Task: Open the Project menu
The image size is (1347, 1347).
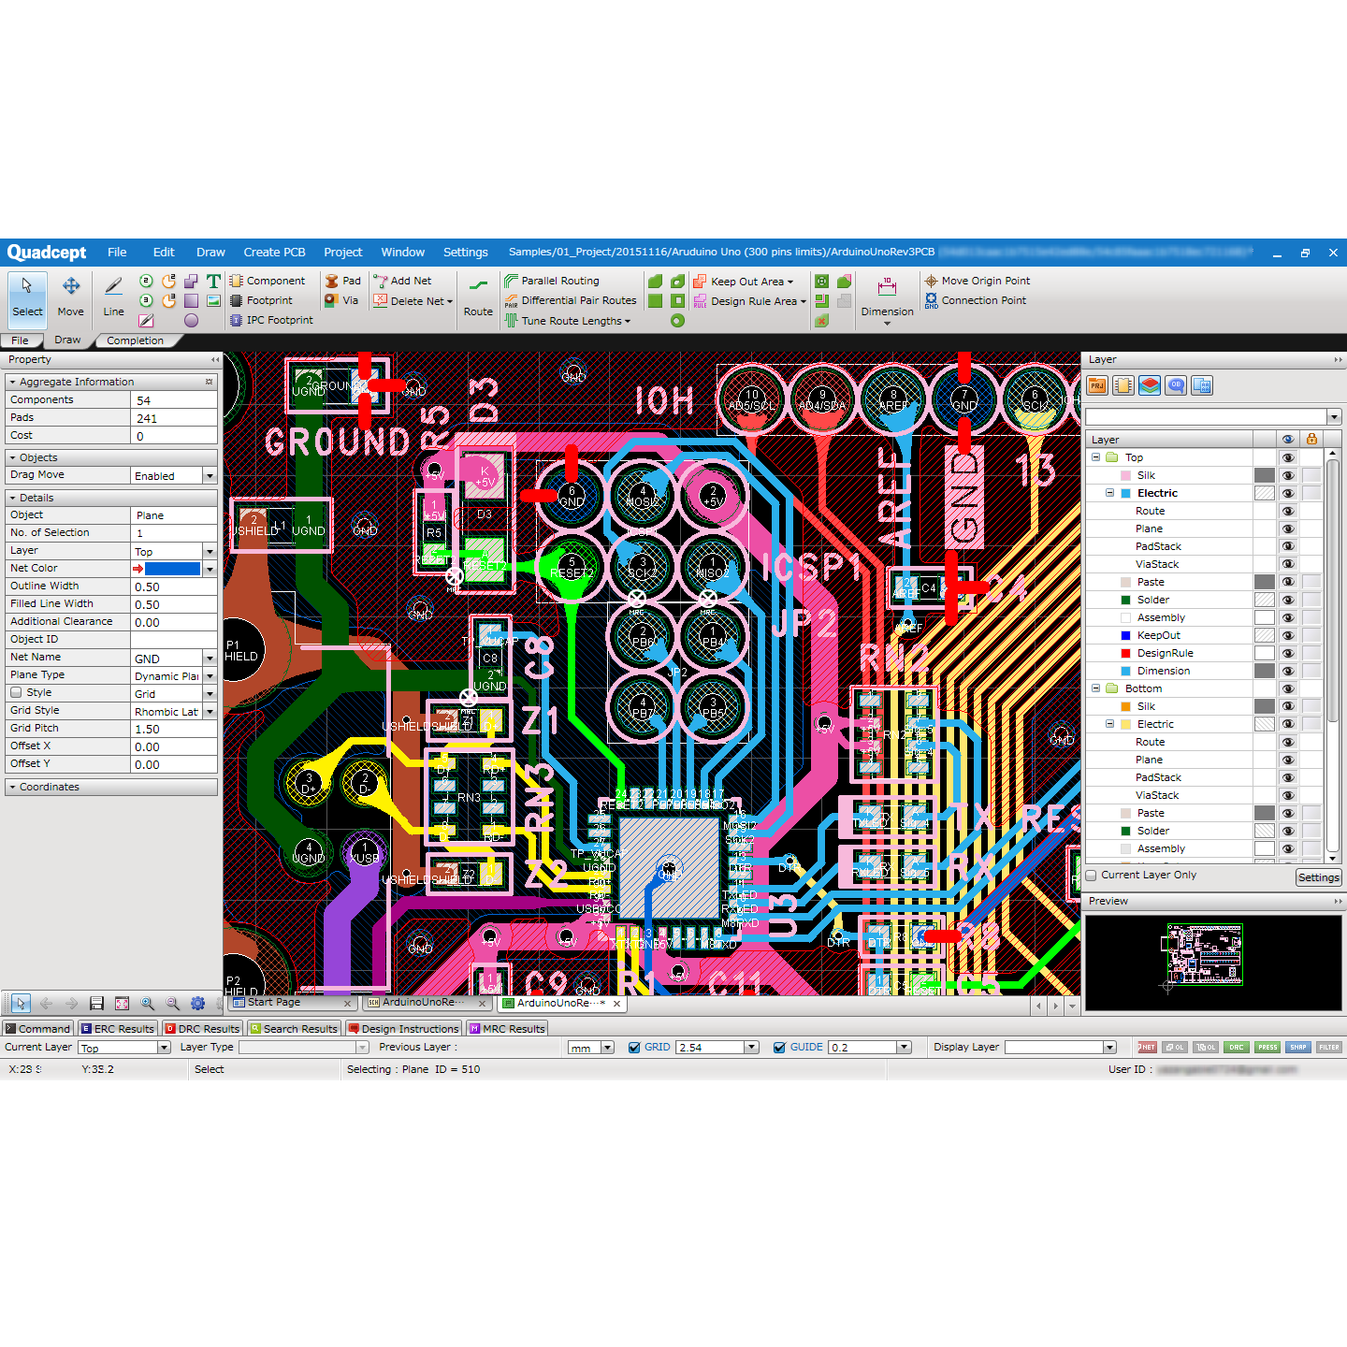Action: coord(342,253)
